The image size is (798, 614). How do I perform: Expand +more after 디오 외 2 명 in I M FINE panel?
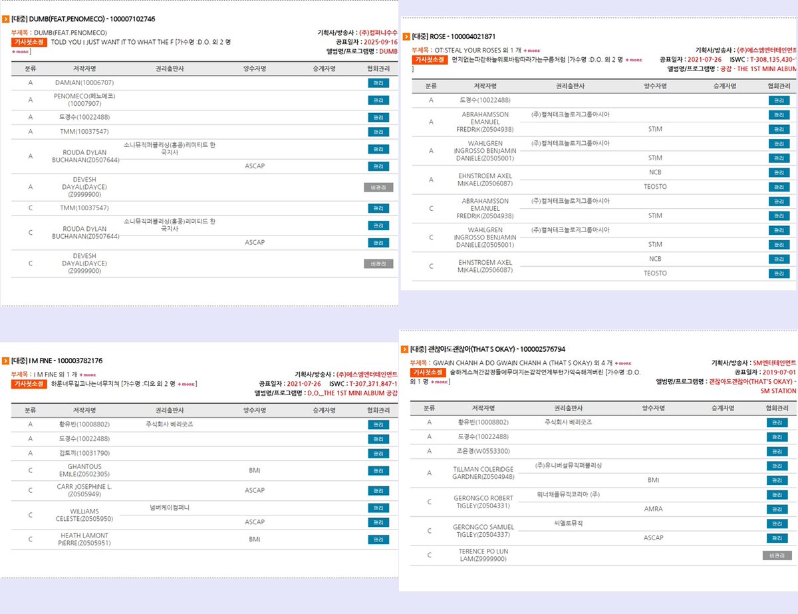(x=186, y=384)
